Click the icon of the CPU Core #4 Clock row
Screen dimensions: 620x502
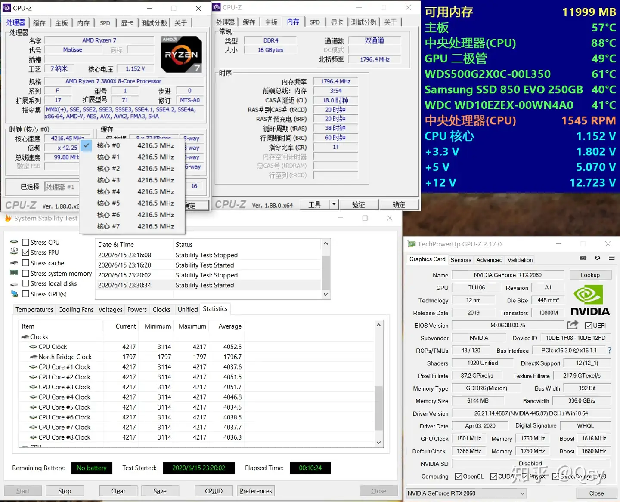click(33, 397)
